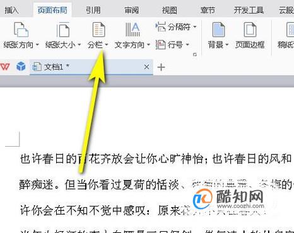Close the 文档1 document tab
294x233 pixels.
tap(146, 67)
